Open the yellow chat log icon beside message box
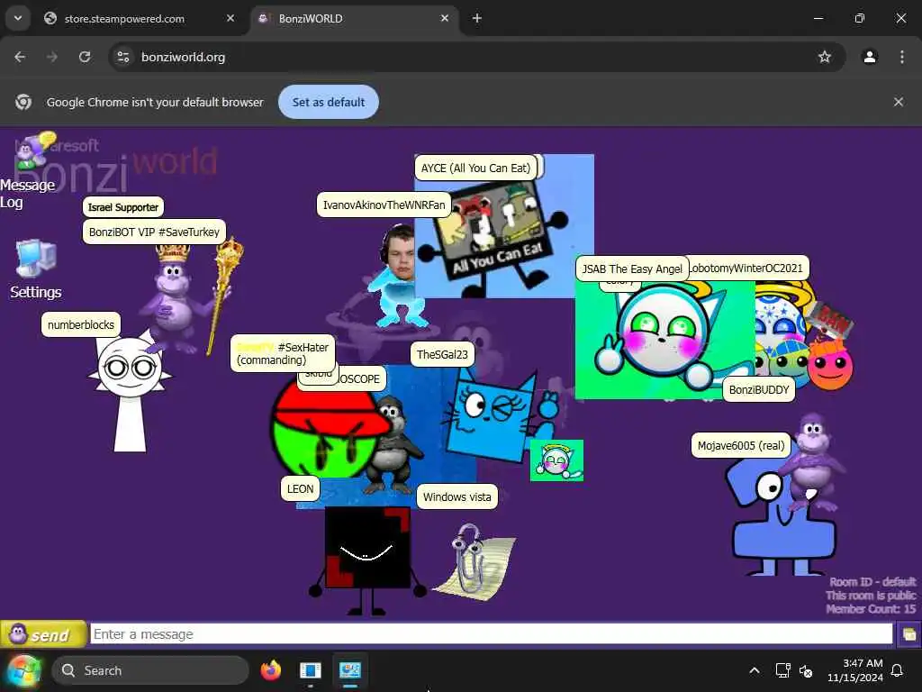922x692 pixels. pos(909,634)
